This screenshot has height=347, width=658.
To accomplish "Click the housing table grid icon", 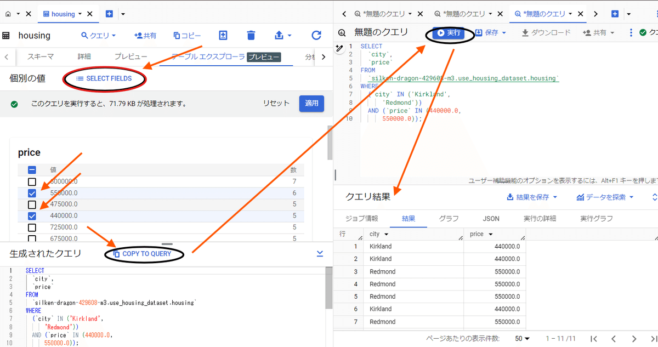I will pyautogui.click(x=6, y=36).
